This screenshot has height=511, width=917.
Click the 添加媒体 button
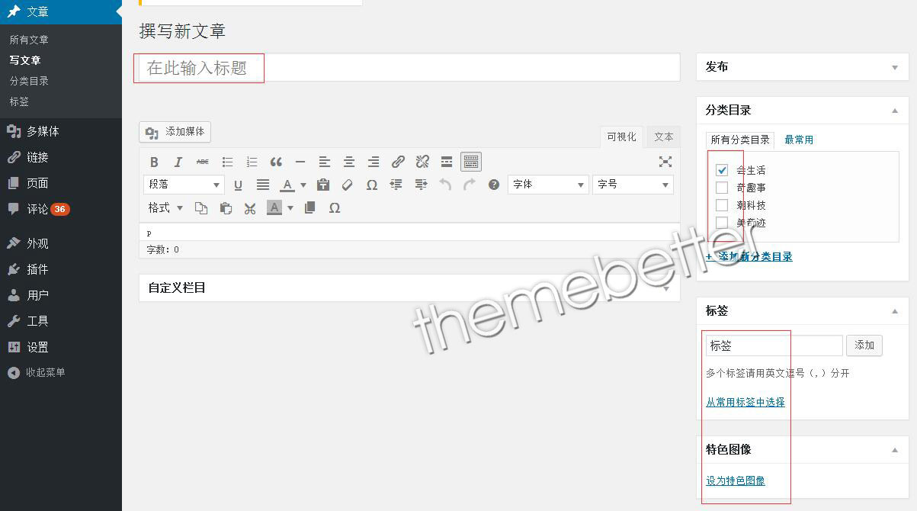point(175,132)
